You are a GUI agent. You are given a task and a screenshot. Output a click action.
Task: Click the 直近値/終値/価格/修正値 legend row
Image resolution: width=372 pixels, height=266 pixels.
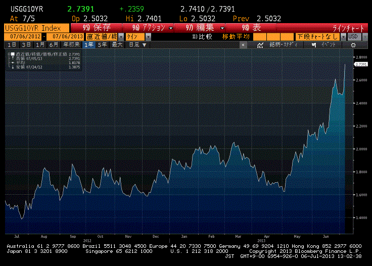[44, 54]
